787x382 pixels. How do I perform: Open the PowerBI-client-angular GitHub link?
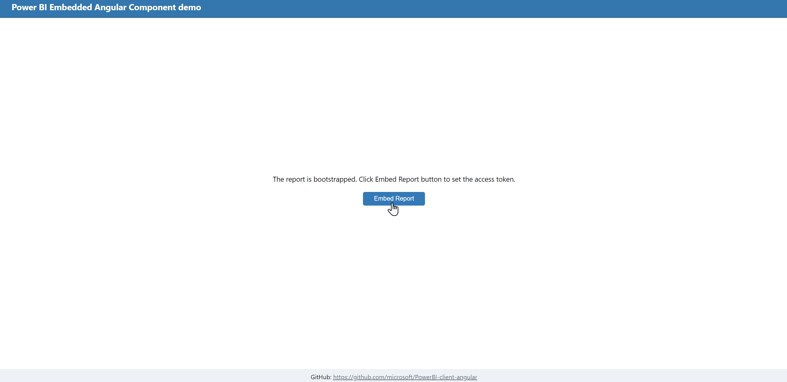(x=405, y=377)
